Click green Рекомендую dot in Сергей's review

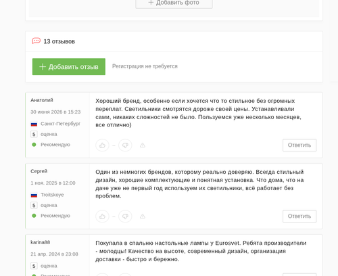pos(34,216)
